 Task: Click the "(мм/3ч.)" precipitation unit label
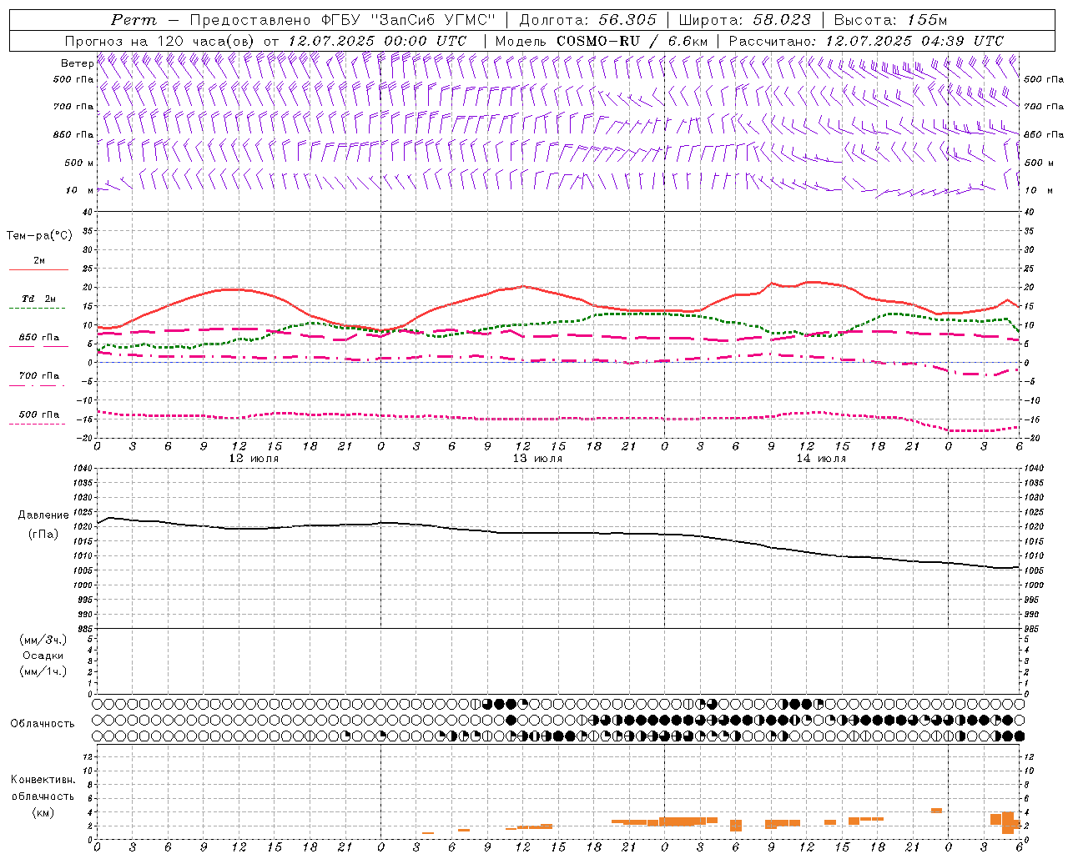[43, 640]
